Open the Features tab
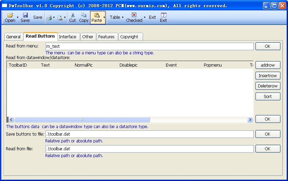The image size is (288, 181). pos(107,37)
